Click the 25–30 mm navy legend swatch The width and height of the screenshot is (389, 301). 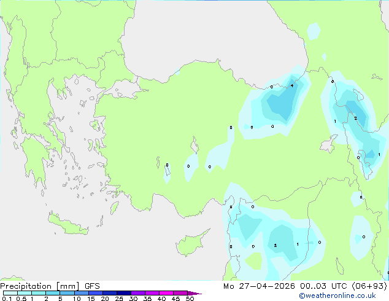point(124,293)
